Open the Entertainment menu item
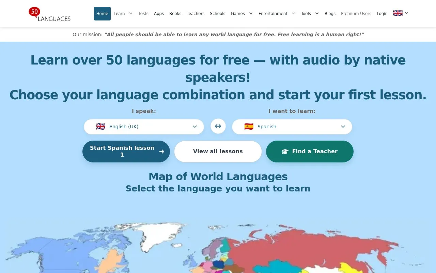436x273 pixels. coord(273,14)
